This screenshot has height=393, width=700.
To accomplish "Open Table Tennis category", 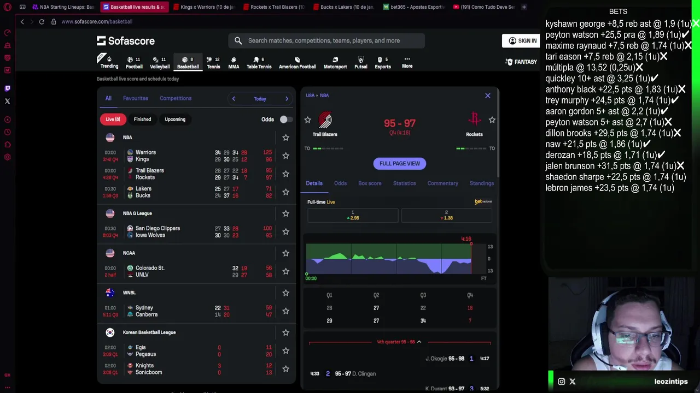I will click(x=259, y=62).
